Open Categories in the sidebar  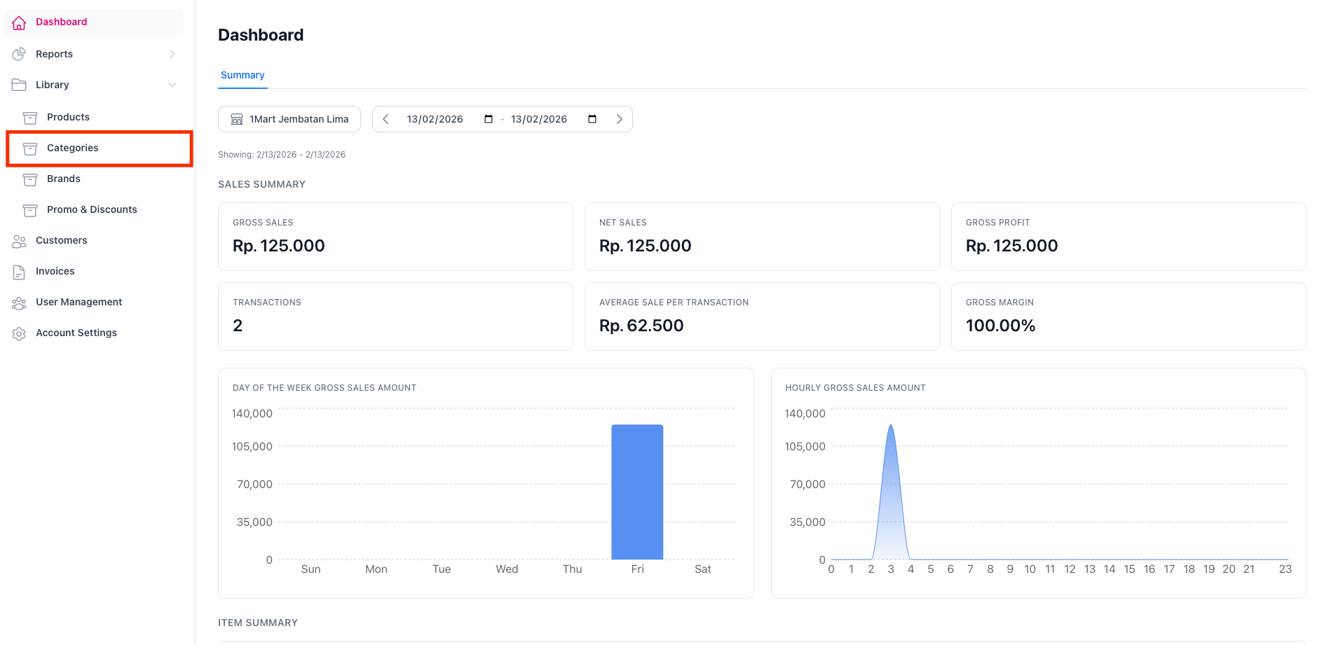coord(73,148)
